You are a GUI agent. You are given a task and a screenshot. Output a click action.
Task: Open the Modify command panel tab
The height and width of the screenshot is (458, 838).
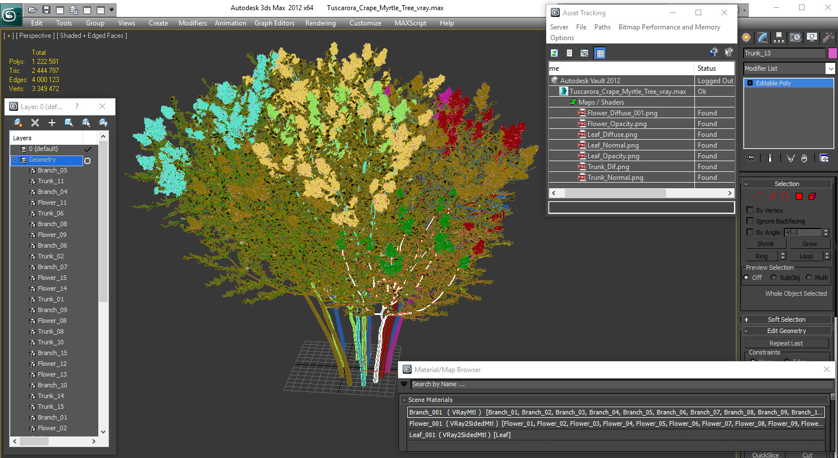click(x=763, y=37)
